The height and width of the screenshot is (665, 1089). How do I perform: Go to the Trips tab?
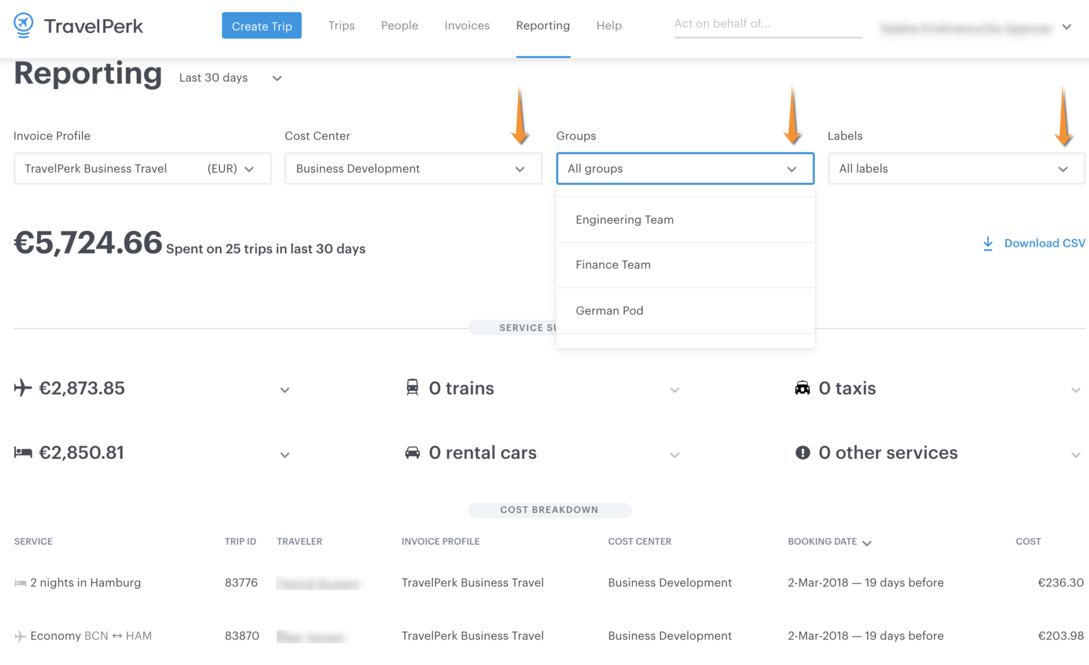point(341,26)
